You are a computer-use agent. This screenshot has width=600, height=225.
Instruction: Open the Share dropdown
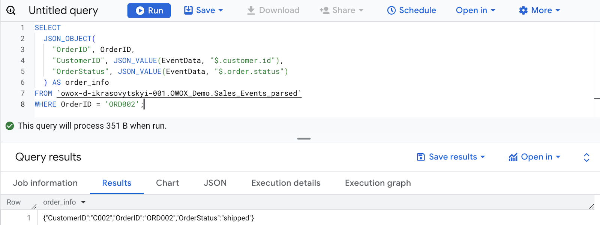(341, 10)
